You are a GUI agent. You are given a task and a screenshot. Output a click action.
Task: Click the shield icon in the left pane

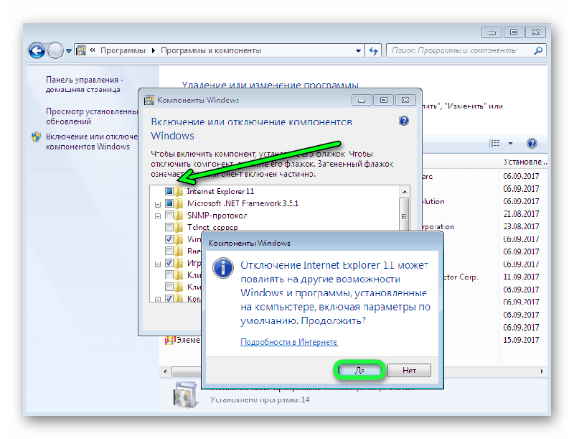tap(36, 137)
